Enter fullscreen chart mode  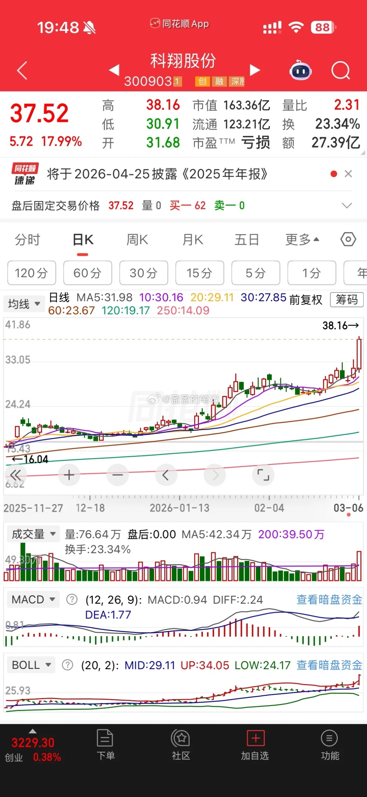(263, 475)
